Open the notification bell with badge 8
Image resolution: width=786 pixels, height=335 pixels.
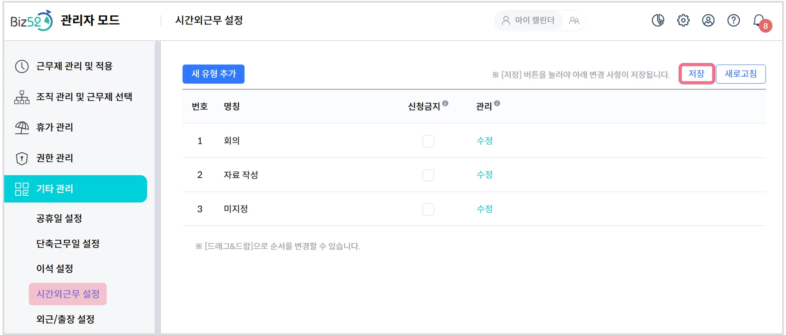coord(759,20)
